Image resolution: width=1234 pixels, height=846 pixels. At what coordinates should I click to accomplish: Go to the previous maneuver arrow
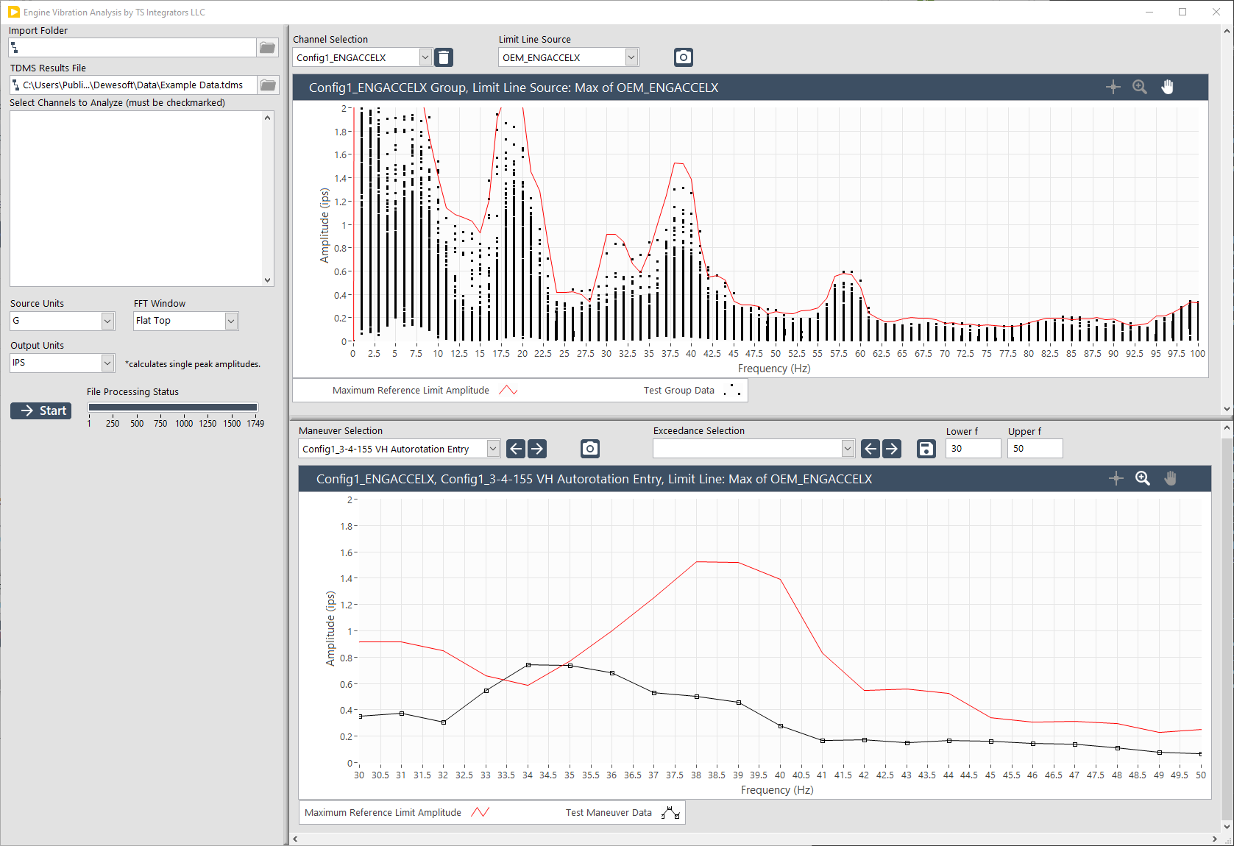pos(517,449)
